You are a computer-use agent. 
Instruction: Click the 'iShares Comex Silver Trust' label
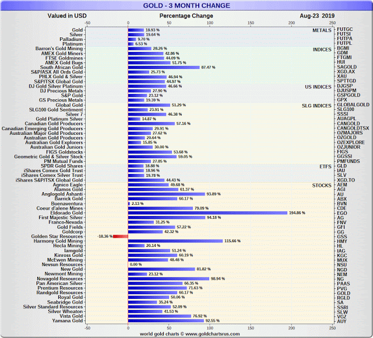[x=52, y=175]
